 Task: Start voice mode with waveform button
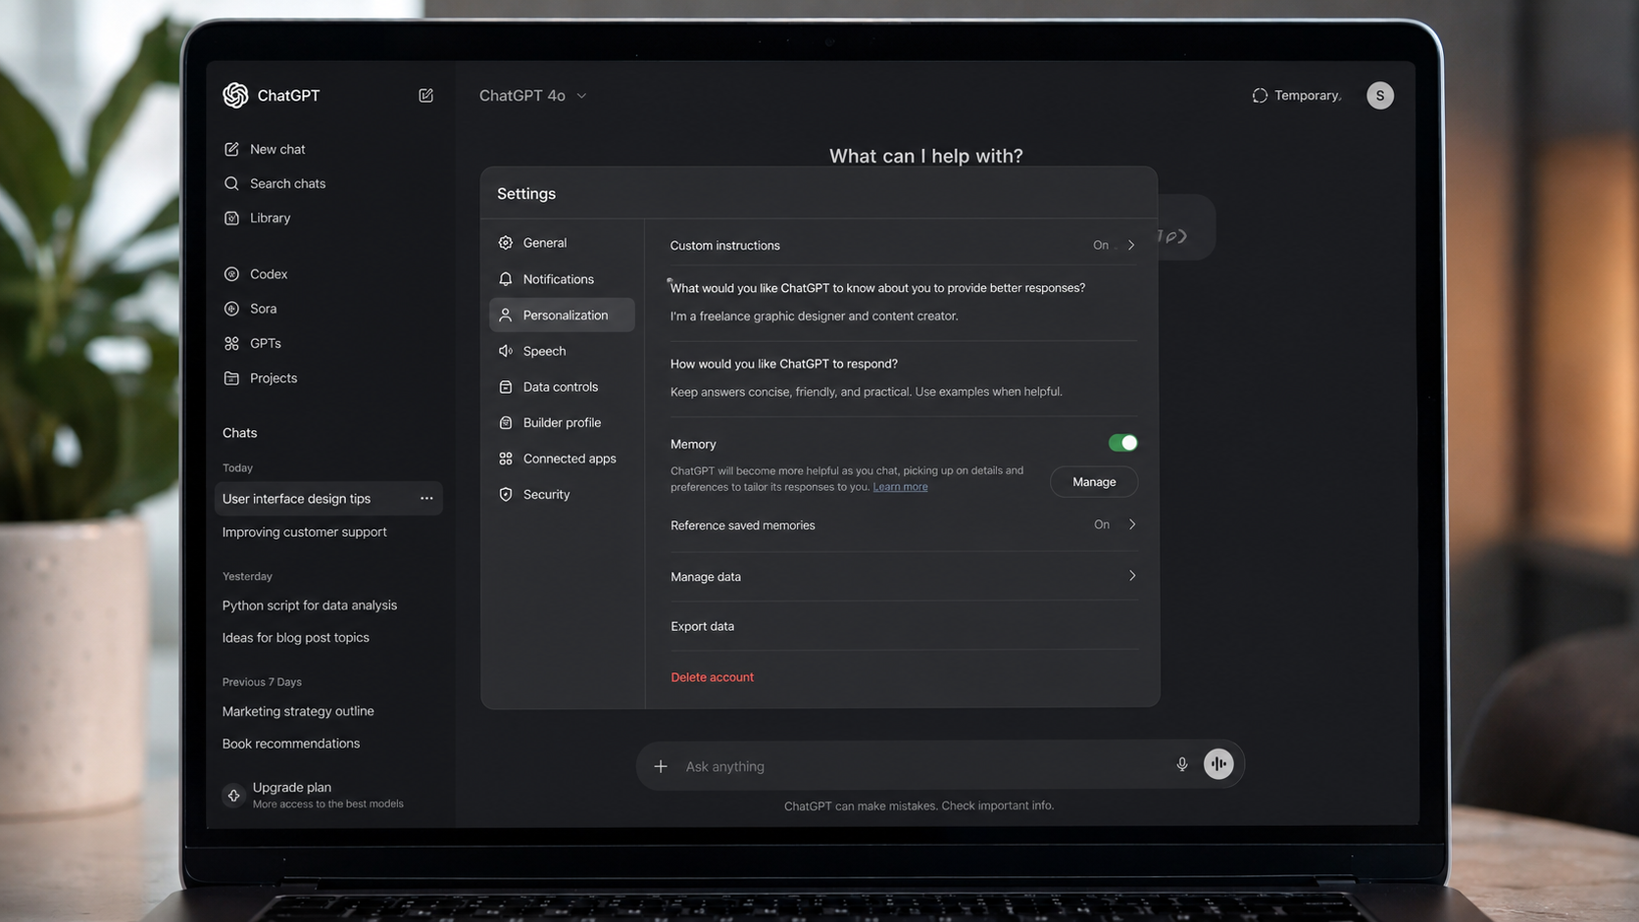pyautogui.click(x=1218, y=764)
